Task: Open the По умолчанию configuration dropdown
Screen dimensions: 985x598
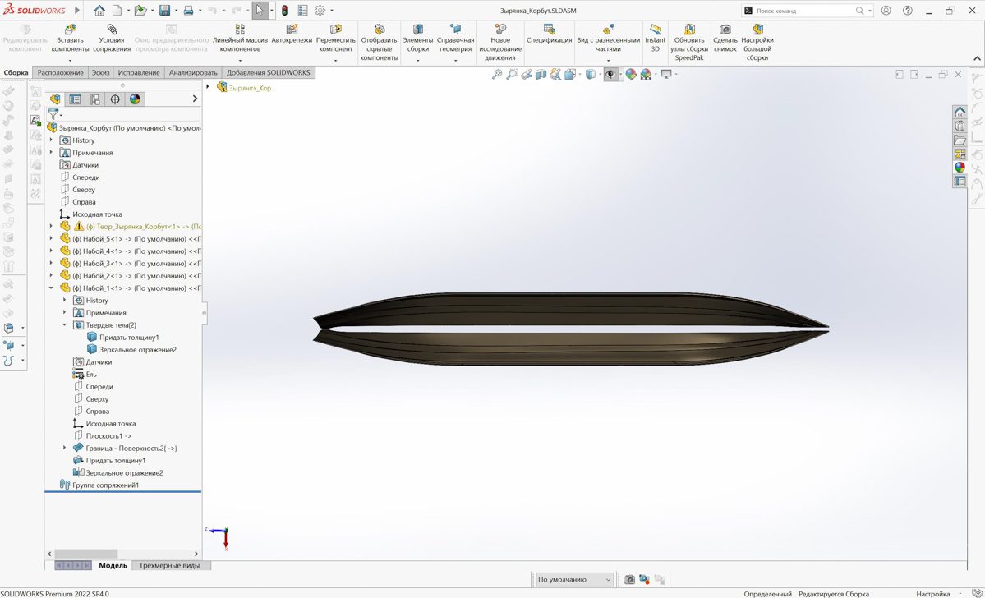Action: [573, 580]
